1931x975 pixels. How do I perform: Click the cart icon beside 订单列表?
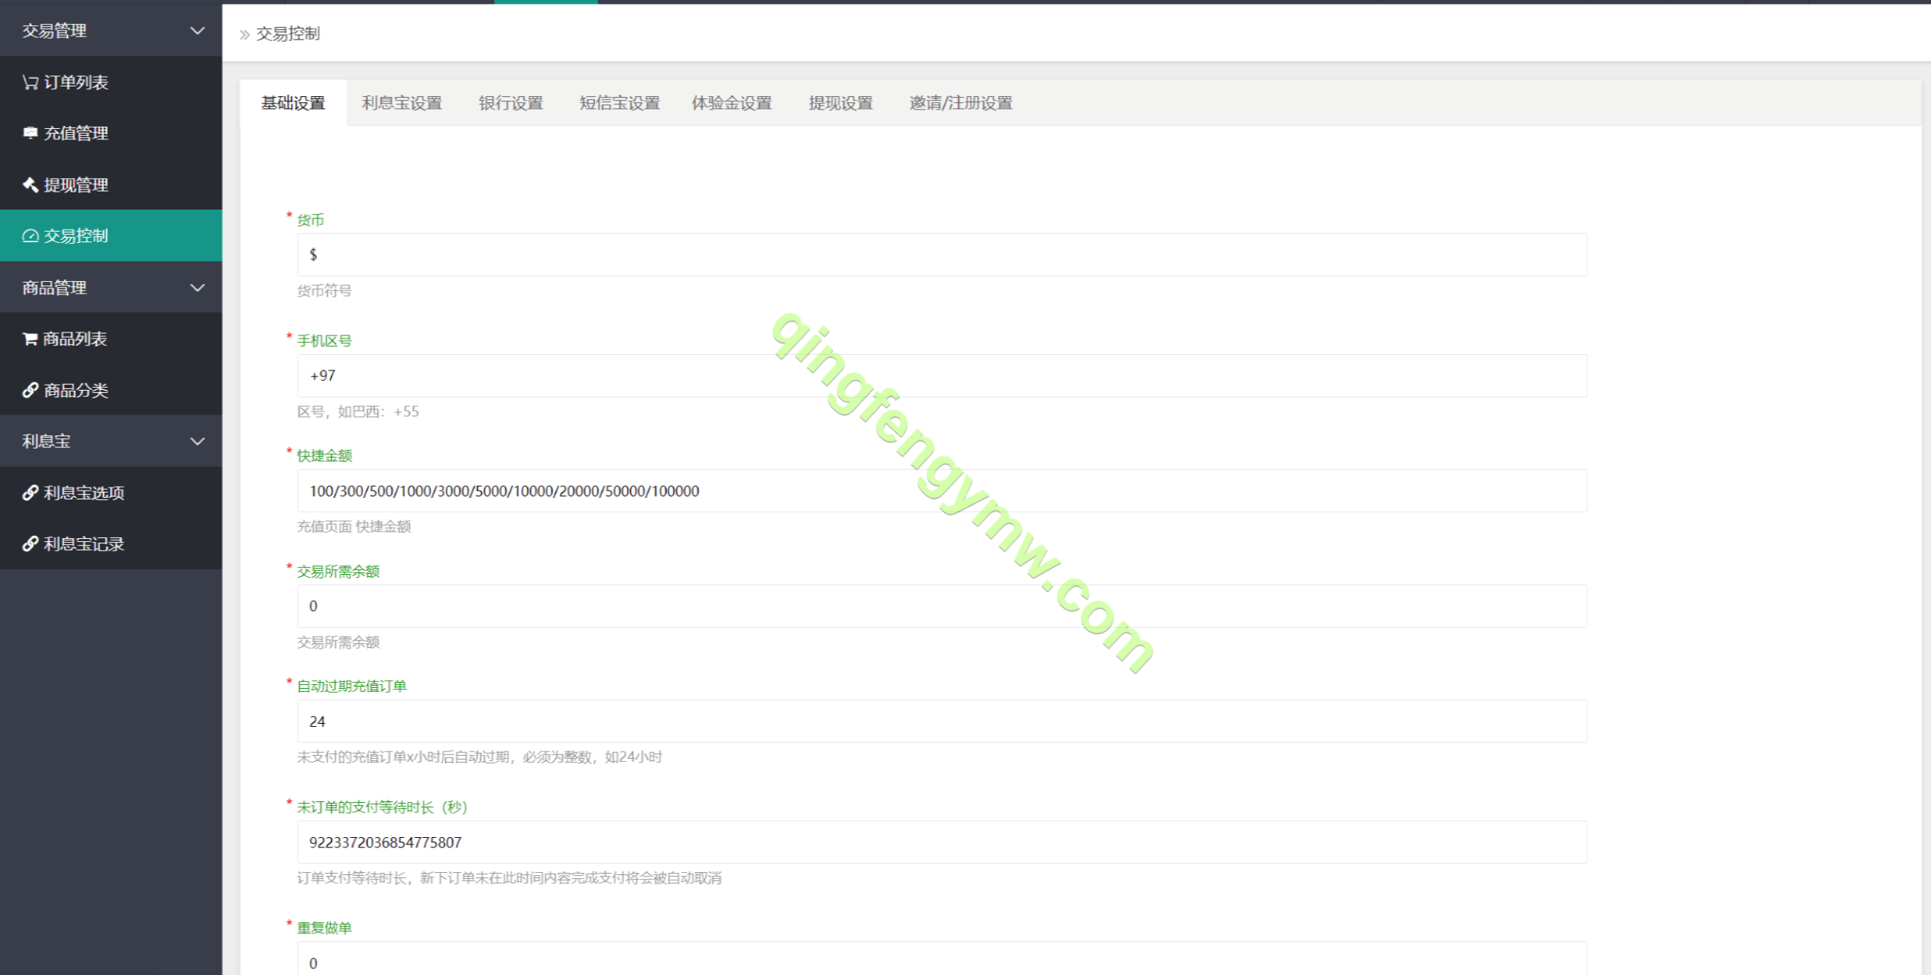click(30, 83)
